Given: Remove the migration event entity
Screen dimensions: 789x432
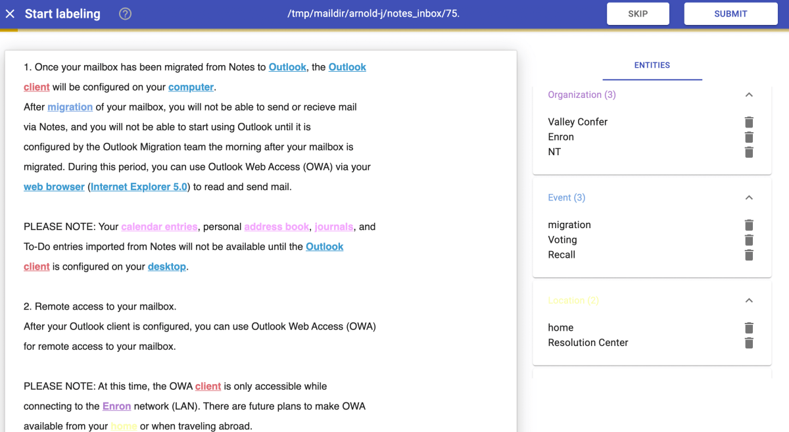Looking at the screenshot, I should [x=749, y=224].
